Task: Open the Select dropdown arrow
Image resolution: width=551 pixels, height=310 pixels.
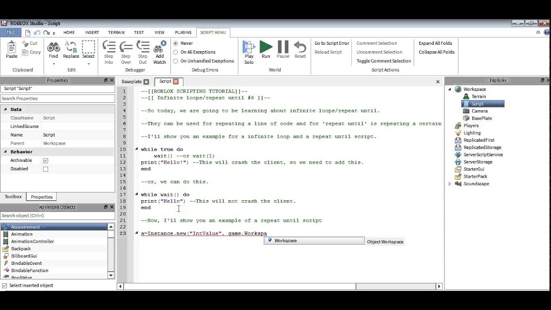Action: pyautogui.click(x=88, y=64)
